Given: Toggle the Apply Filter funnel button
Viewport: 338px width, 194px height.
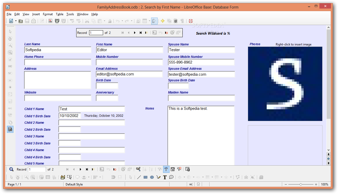Looking at the screenshot, I should click(x=166, y=169).
